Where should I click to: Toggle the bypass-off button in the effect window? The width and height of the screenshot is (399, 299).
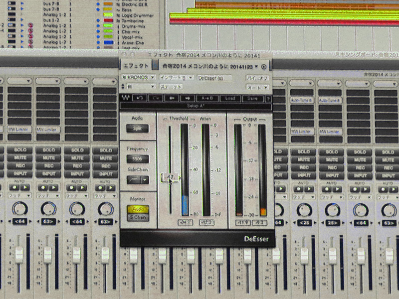coord(257,78)
